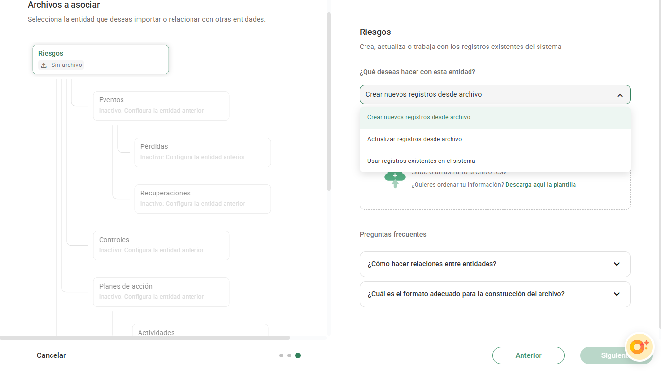Click the horizontal scrollbar of the entity tree
The image size is (661, 371).
coord(145,338)
